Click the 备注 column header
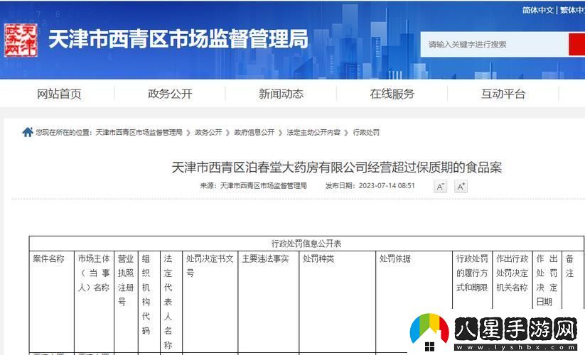The width and height of the screenshot is (585, 355). [569, 266]
